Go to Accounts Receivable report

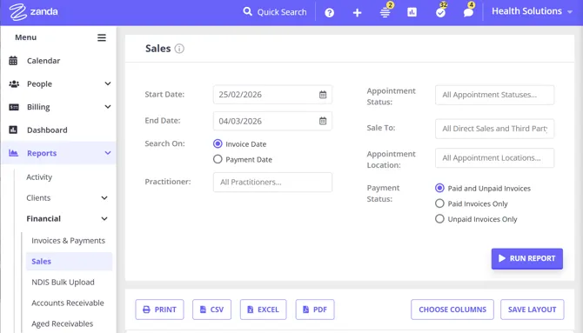click(x=68, y=303)
